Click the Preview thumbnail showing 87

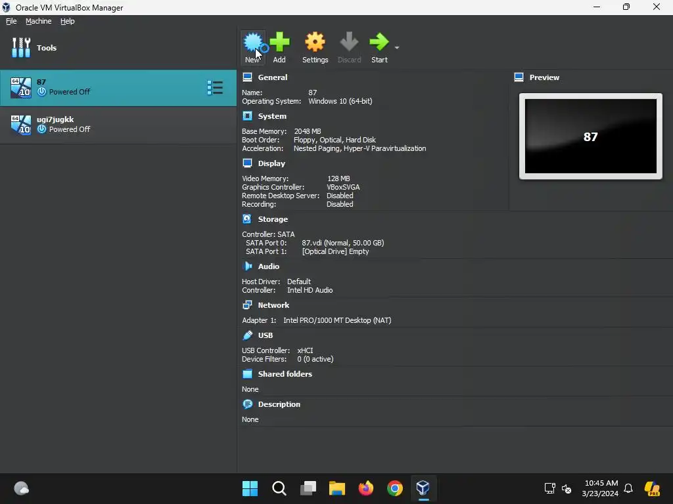591,136
